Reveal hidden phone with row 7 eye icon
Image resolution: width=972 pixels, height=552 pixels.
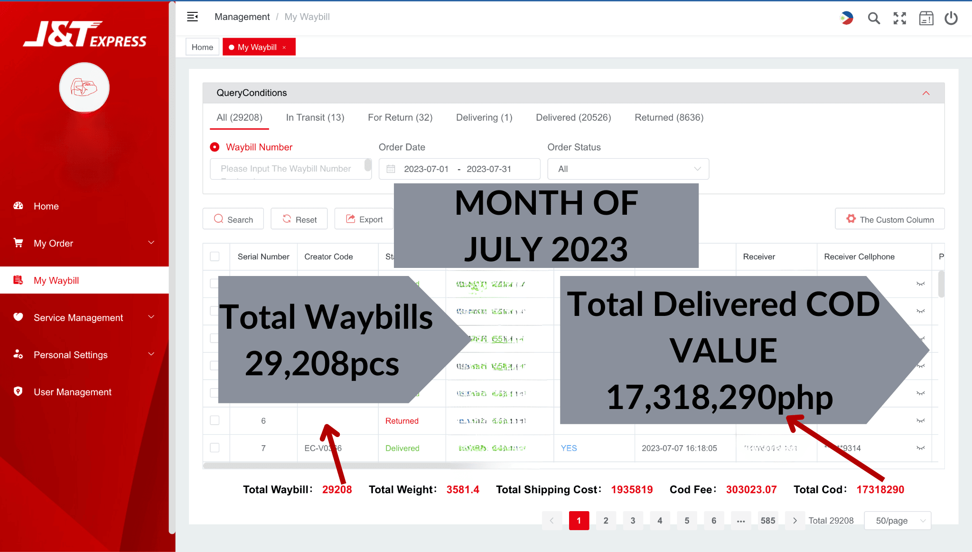tap(921, 448)
